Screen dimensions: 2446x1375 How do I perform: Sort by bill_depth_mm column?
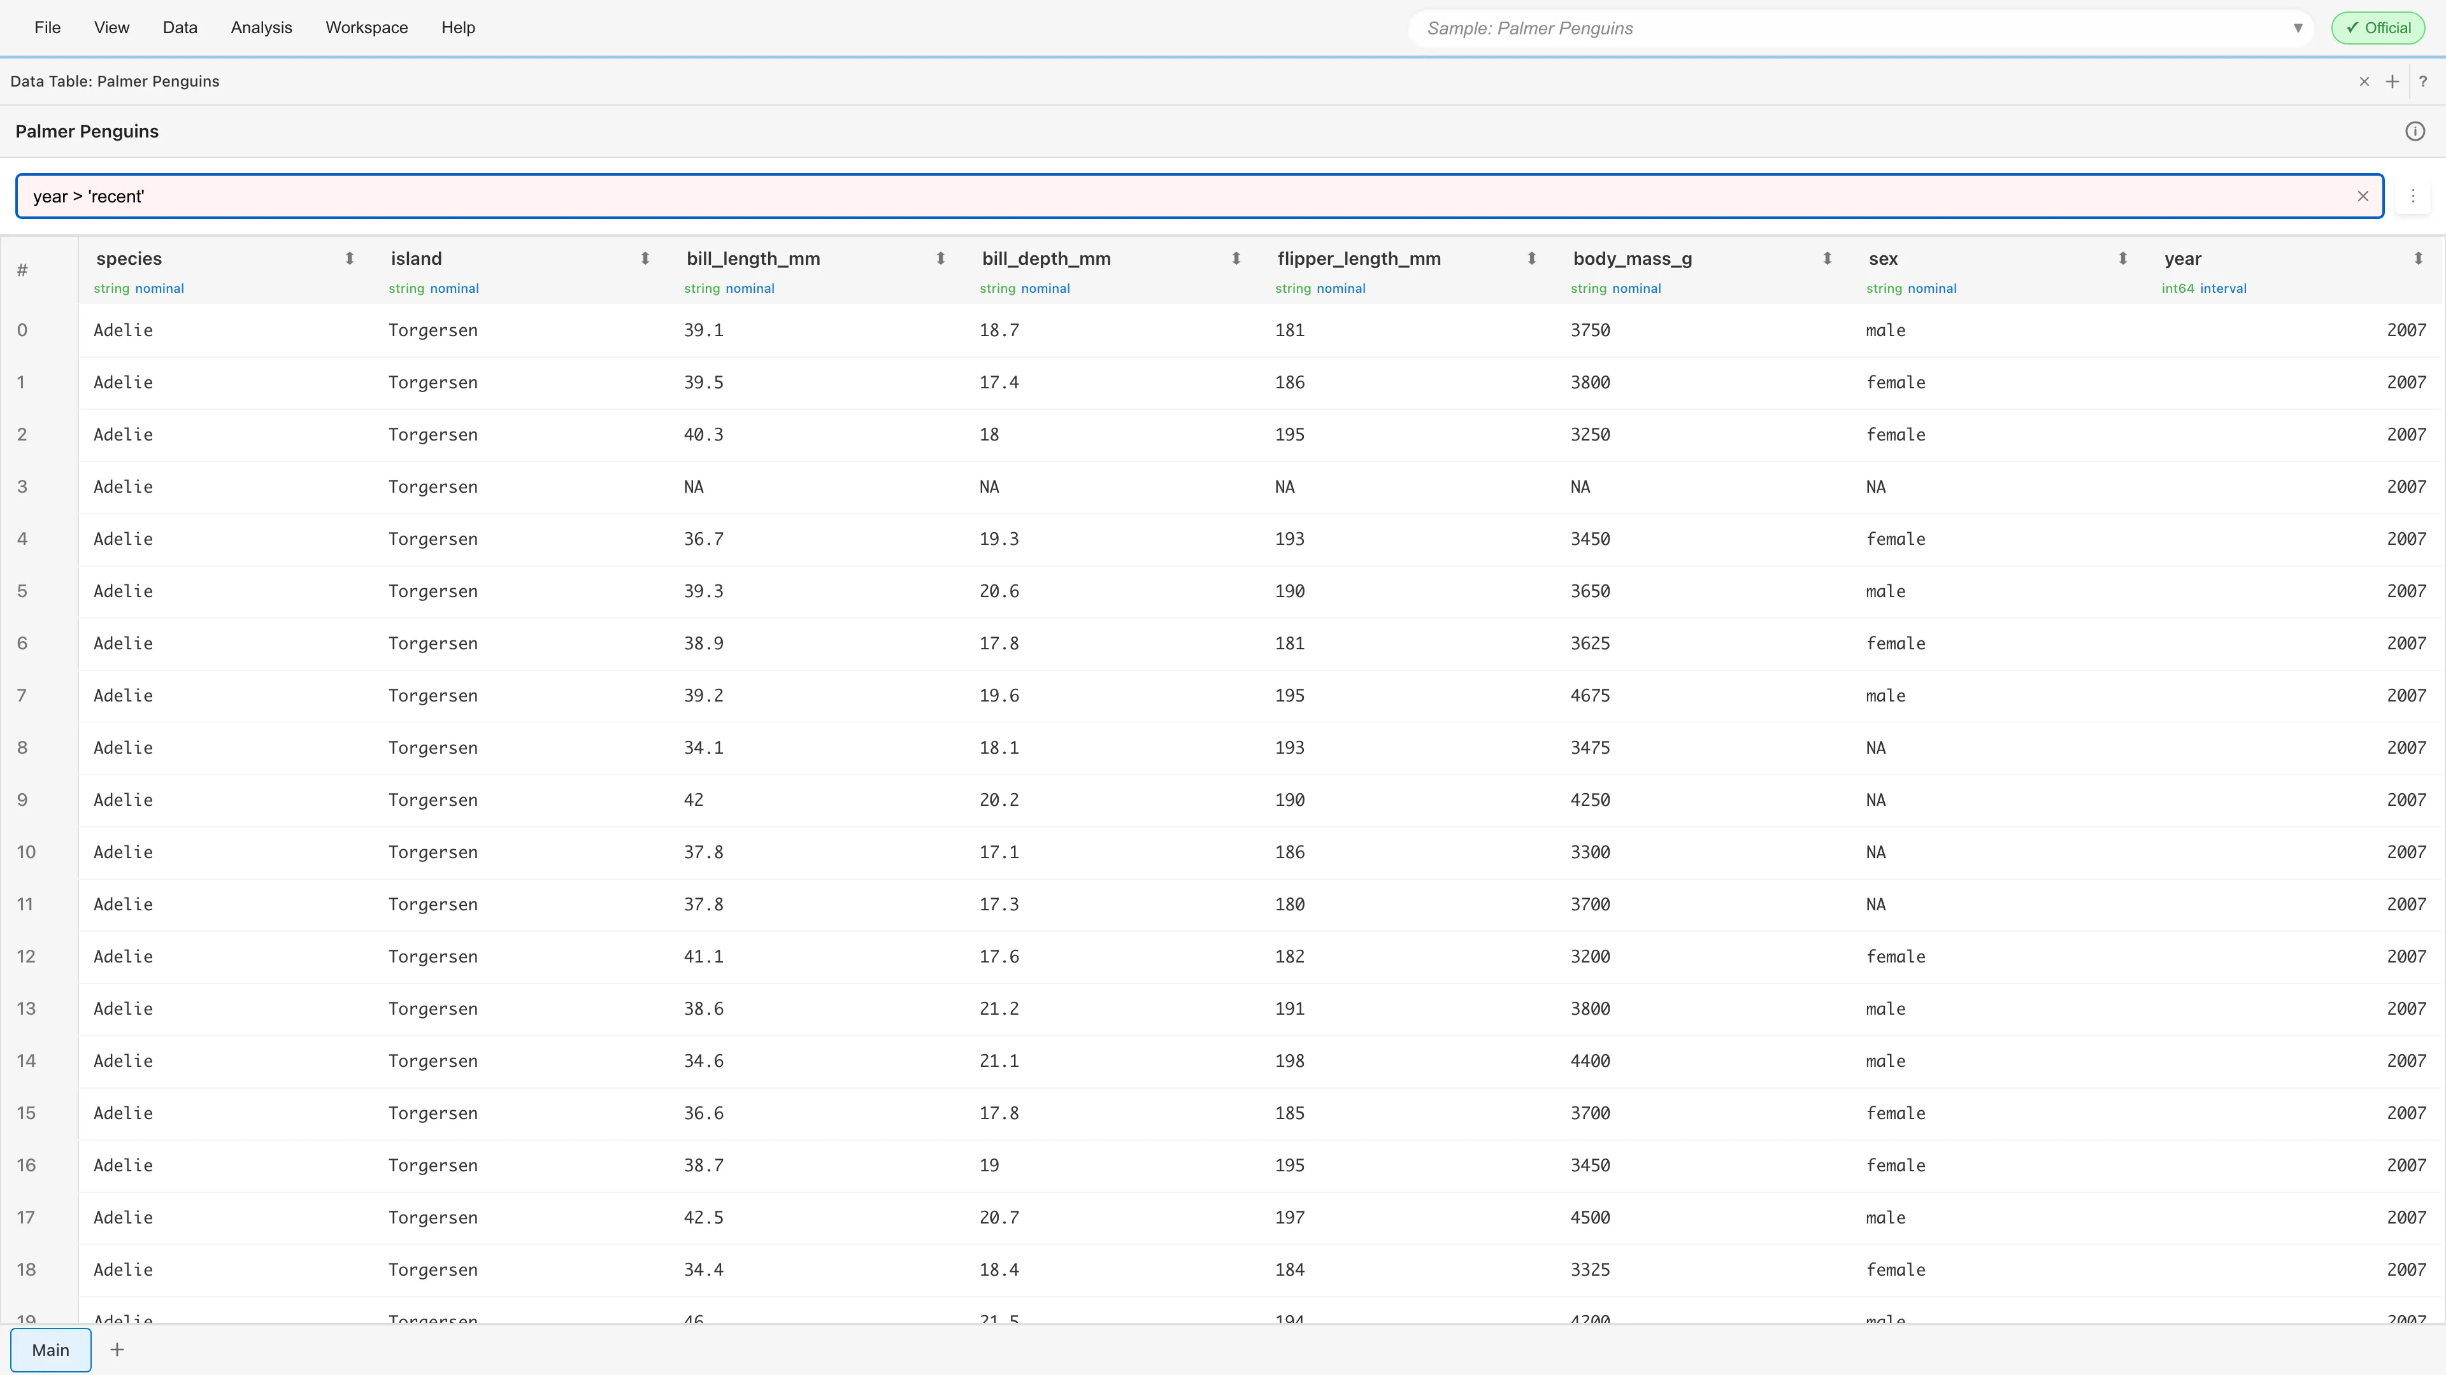coord(1235,258)
